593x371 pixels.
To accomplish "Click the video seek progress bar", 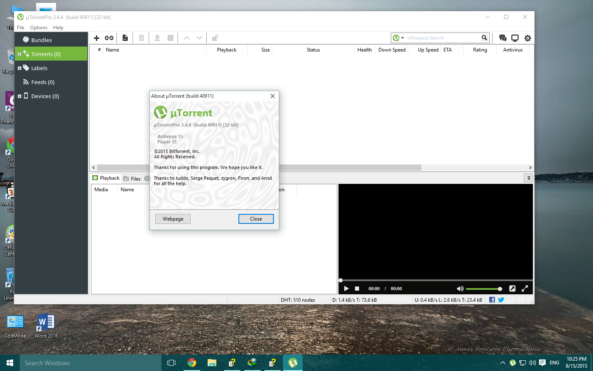I will tap(436, 280).
